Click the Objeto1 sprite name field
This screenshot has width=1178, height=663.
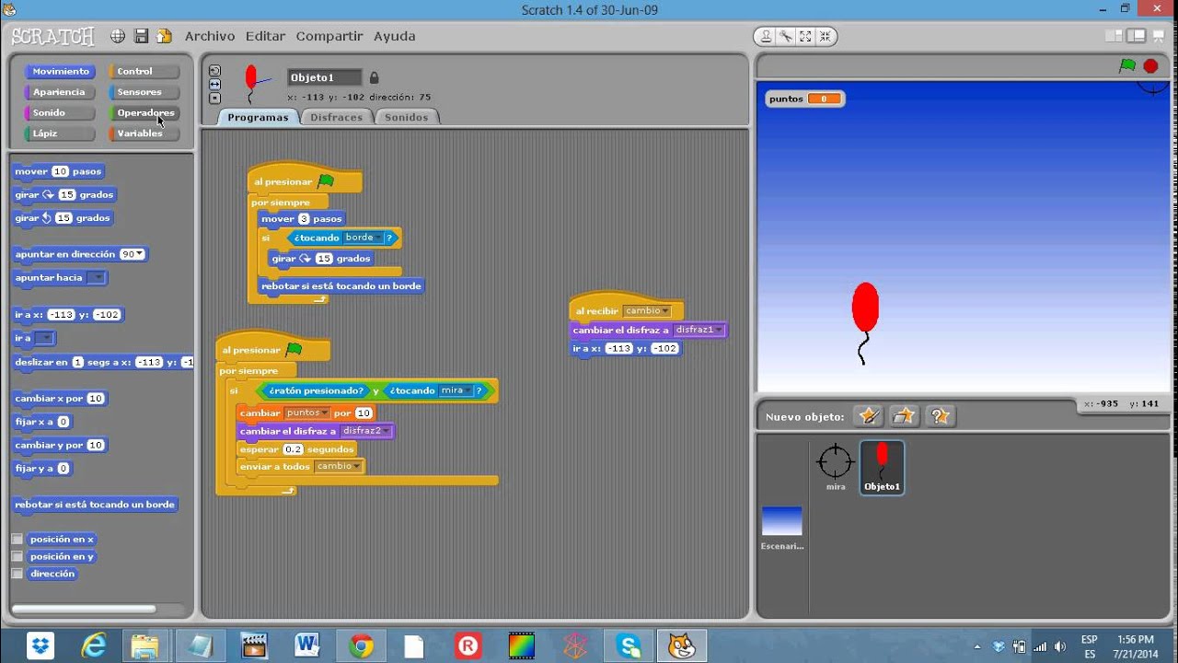324,78
